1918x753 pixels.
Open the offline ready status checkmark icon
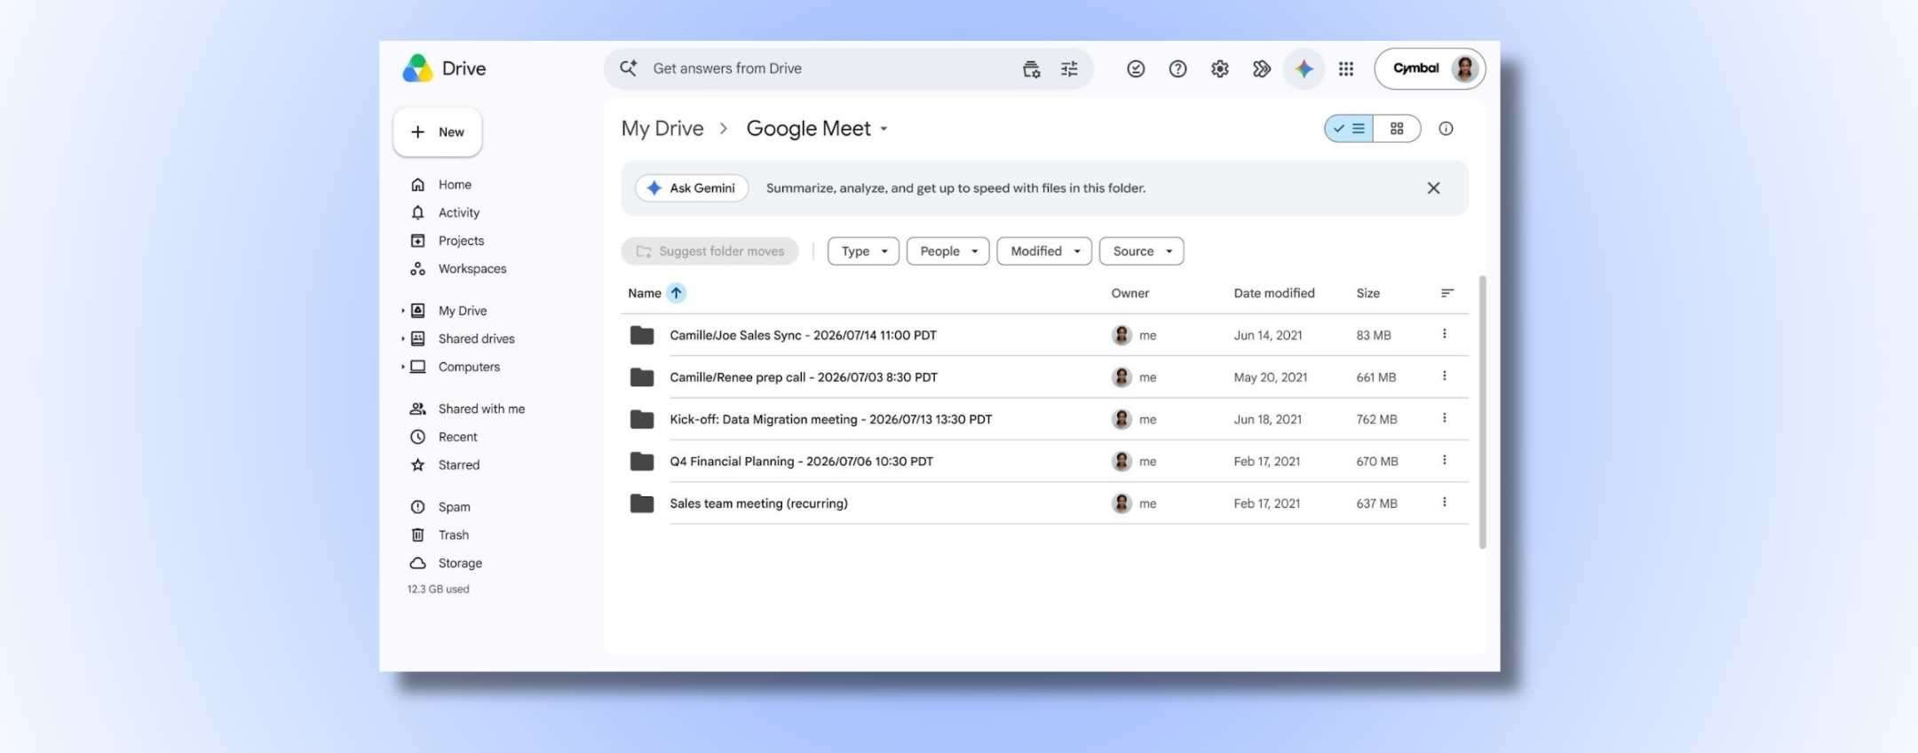tap(1136, 69)
